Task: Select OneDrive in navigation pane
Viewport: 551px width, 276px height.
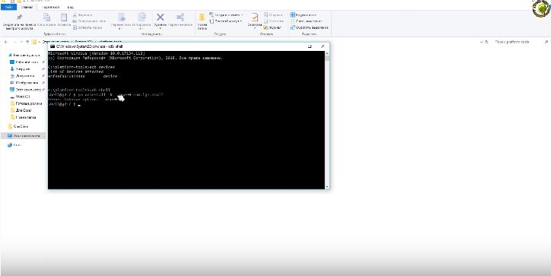Action: [x=18, y=126]
